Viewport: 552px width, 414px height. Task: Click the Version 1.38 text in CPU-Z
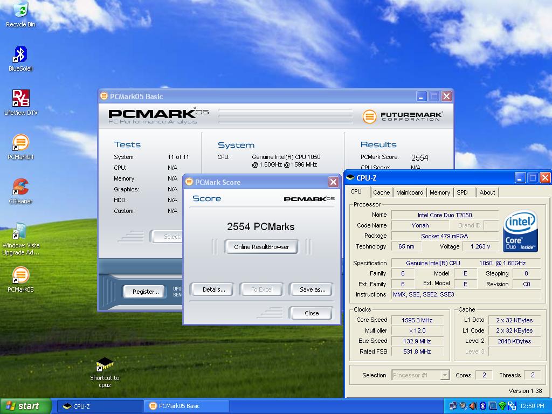click(x=525, y=391)
